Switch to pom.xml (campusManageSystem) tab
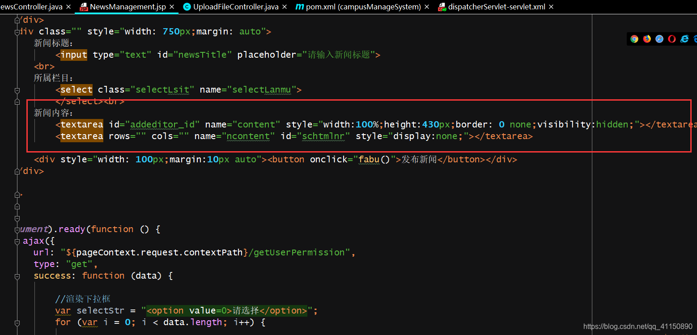This screenshot has height=335, width=697. pos(363,7)
